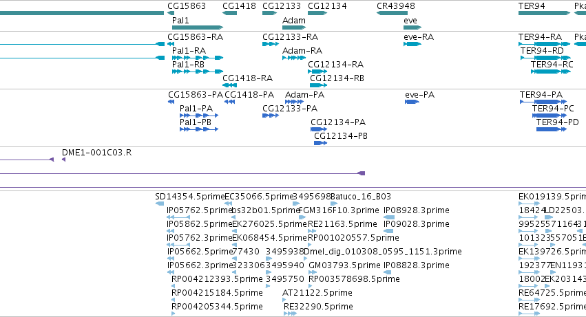The width and height of the screenshot is (586, 317).
Task: Select the IP05662.3prime EST label
Action: coord(200,266)
